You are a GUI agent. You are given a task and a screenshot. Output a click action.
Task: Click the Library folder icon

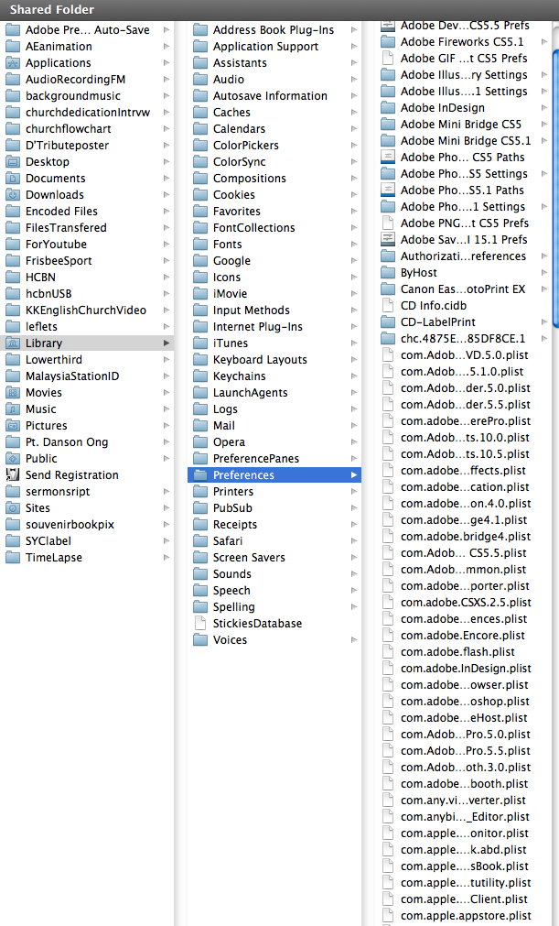(13, 343)
